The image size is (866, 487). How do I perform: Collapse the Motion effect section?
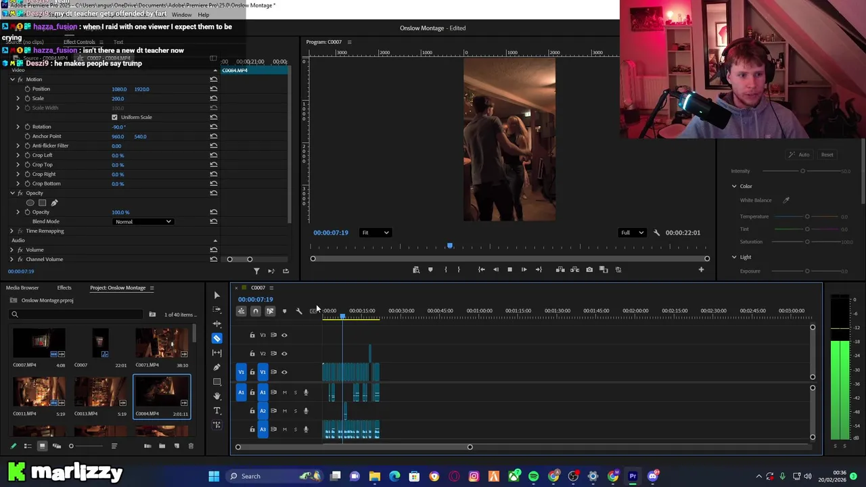pyautogui.click(x=12, y=79)
